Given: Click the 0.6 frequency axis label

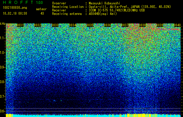Looking at the screenshot, I should tap(3, 111).
